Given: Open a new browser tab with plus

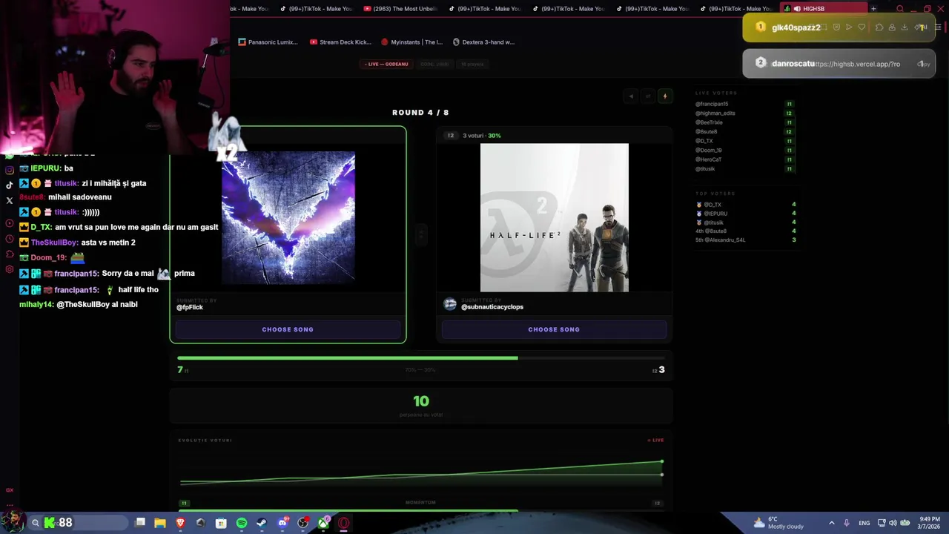Looking at the screenshot, I should tap(873, 9).
